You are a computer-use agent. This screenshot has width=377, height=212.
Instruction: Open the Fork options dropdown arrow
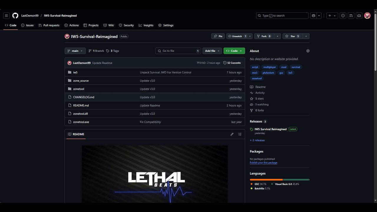[x=277, y=36]
